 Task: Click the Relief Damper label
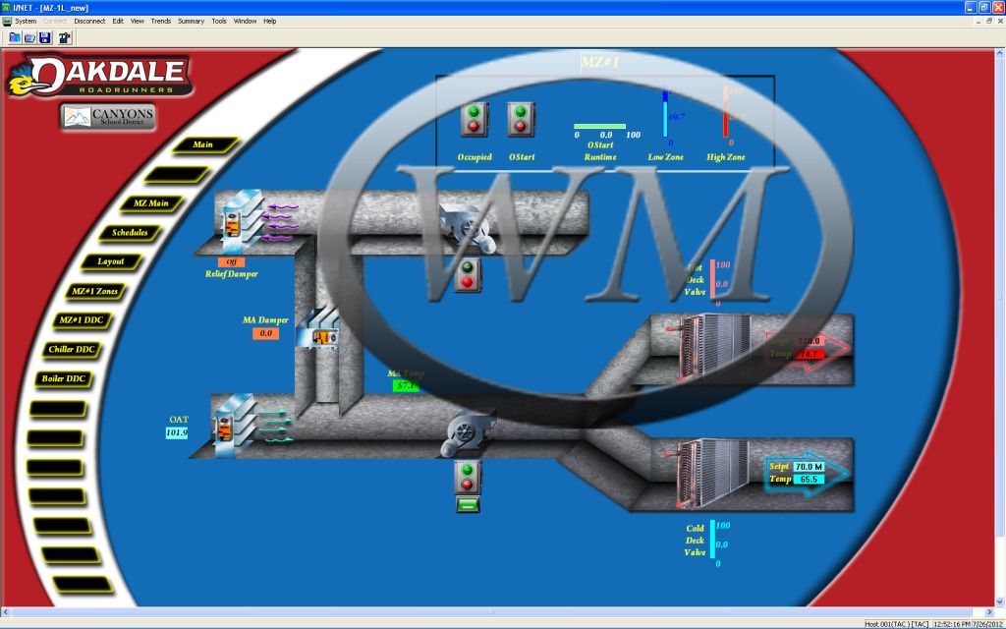(x=232, y=274)
